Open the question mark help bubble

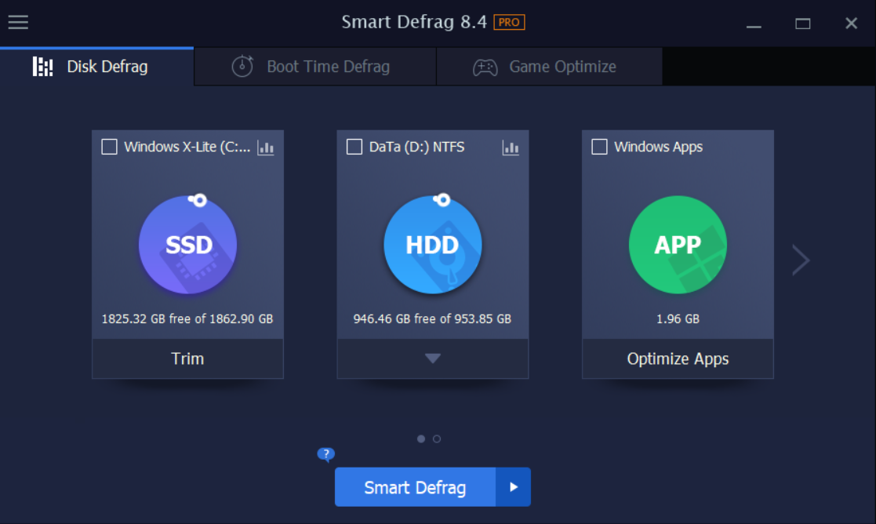click(325, 454)
